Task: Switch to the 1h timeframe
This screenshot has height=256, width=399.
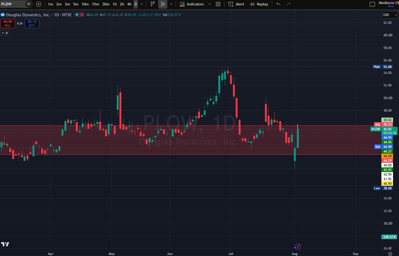Action: (x=115, y=4)
